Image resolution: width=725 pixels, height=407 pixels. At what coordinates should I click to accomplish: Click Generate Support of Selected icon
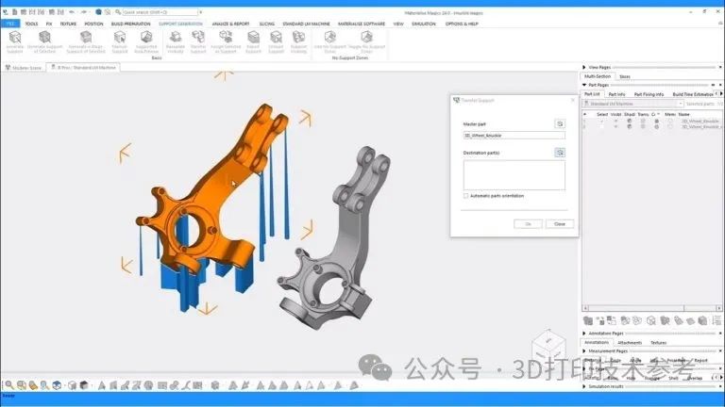coord(44,38)
